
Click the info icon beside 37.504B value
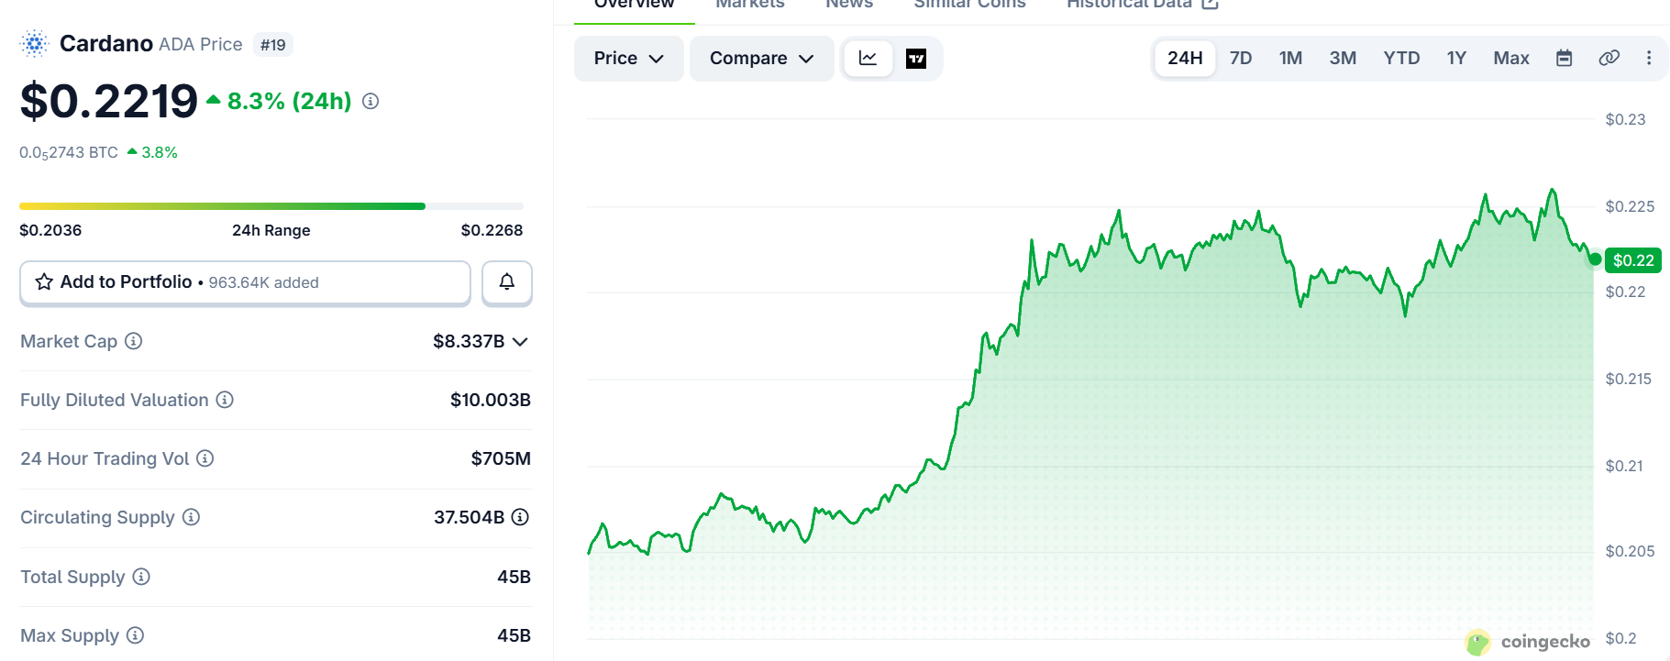point(520,517)
